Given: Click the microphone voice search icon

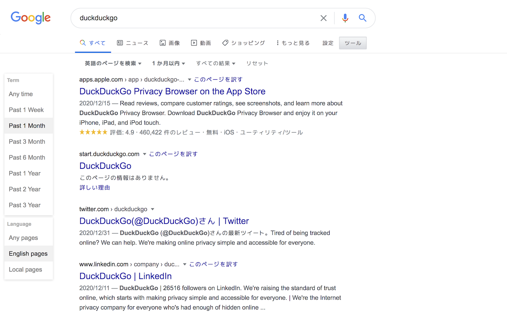Looking at the screenshot, I should [345, 18].
